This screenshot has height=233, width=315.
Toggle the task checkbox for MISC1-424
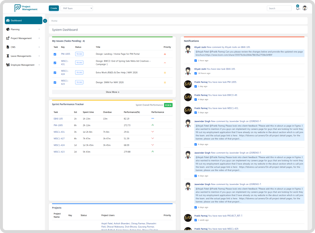55,73
